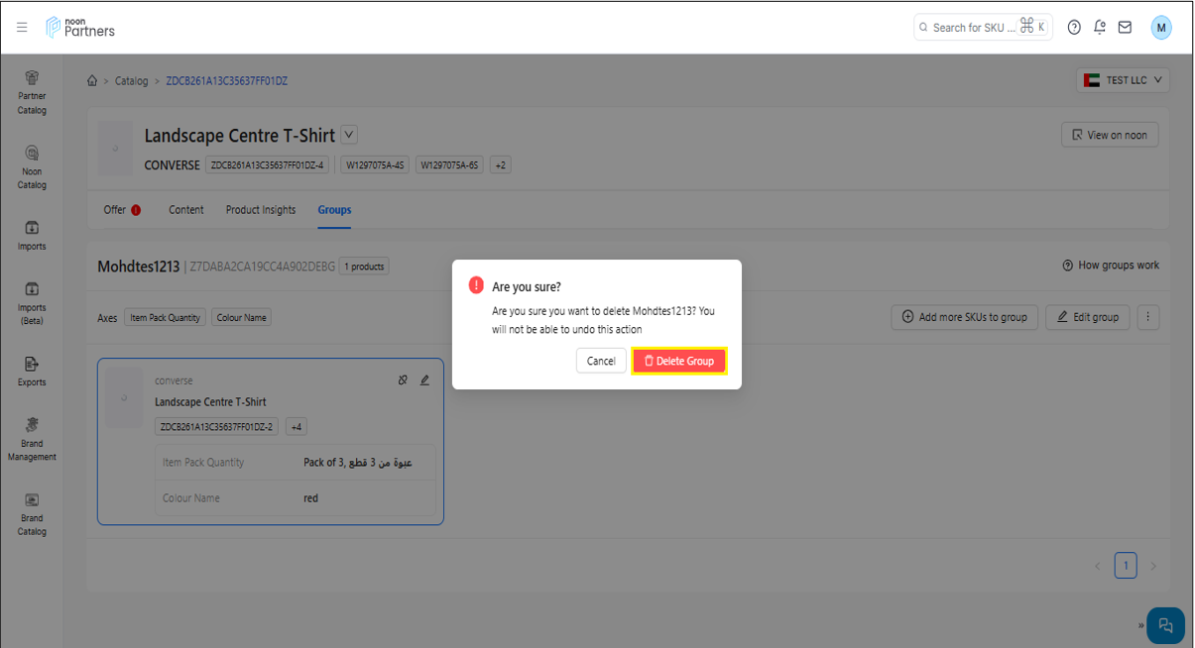The height and width of the screenshot is (648, 1195).
Task: Click the hamburger menu icon
Action: coord(22,28)
